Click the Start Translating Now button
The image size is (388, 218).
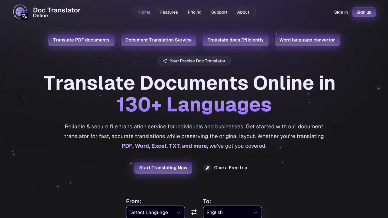[x=163, y=168]
